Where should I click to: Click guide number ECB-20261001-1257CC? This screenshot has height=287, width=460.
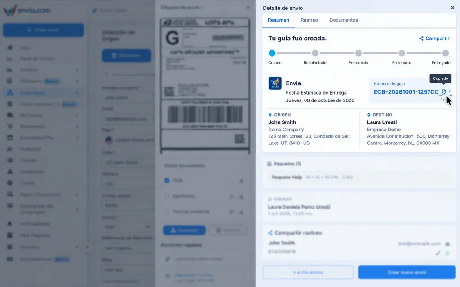[406, 92]
